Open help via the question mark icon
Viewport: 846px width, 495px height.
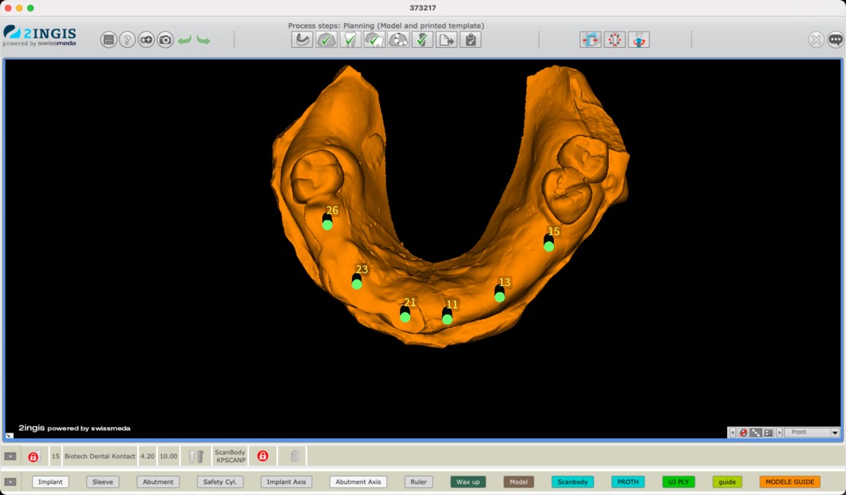tap(127, 40)
